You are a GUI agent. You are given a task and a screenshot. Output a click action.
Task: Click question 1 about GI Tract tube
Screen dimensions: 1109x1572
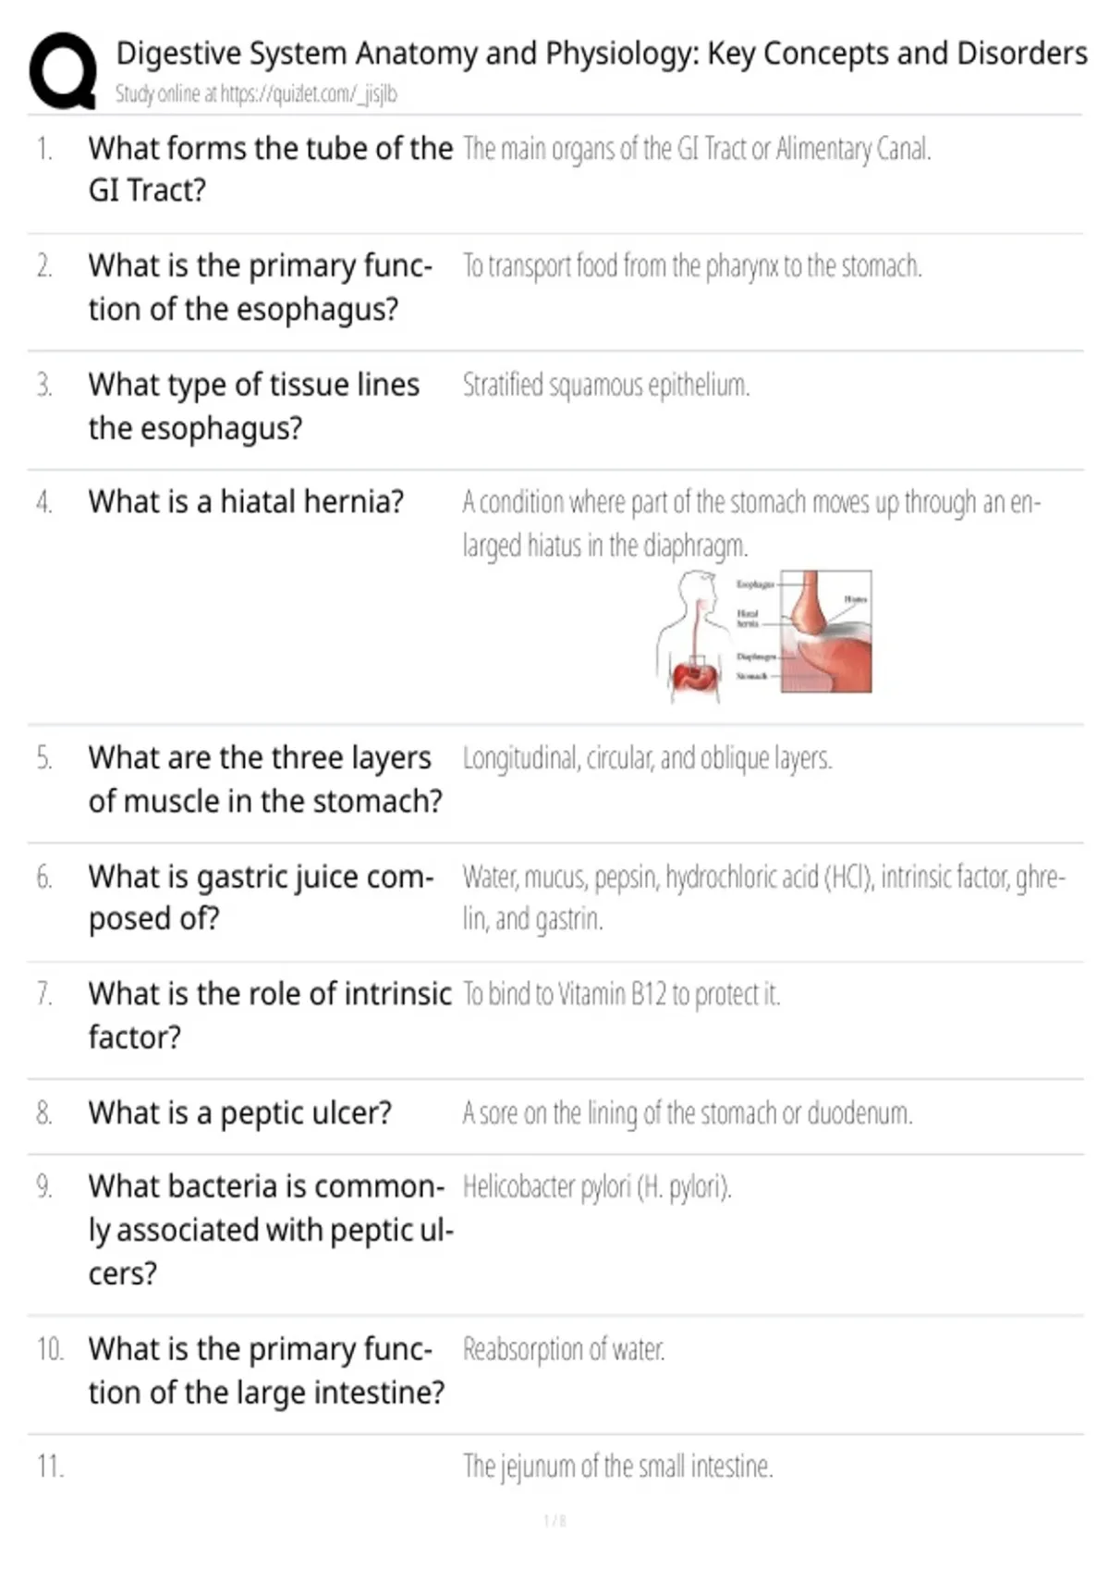pos(271,168)
